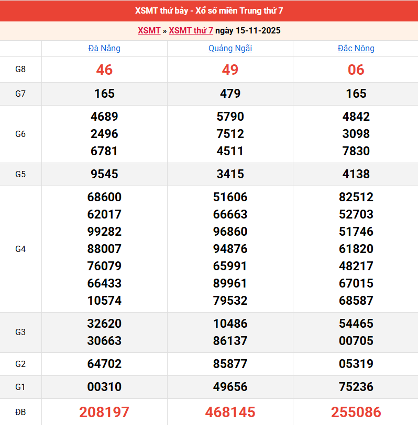Select the Đắc Nông G8 result 06
The width and height of the screenshot is (418, 425).
(356, 70)
